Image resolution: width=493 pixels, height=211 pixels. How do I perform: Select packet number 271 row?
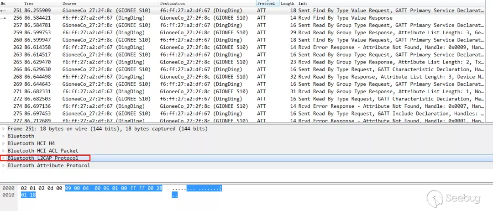click(x=243, y=91)
